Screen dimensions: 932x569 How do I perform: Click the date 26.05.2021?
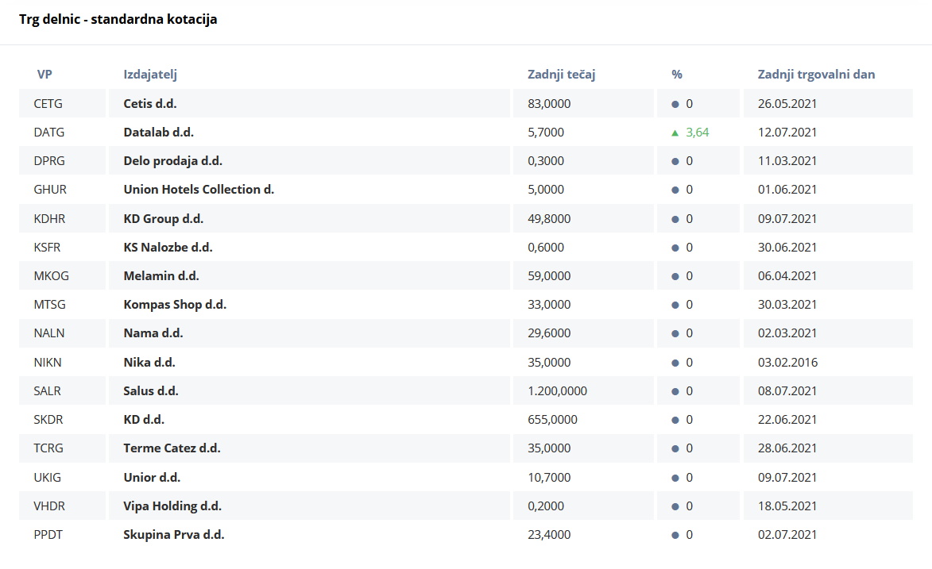(x=787, y=103)
